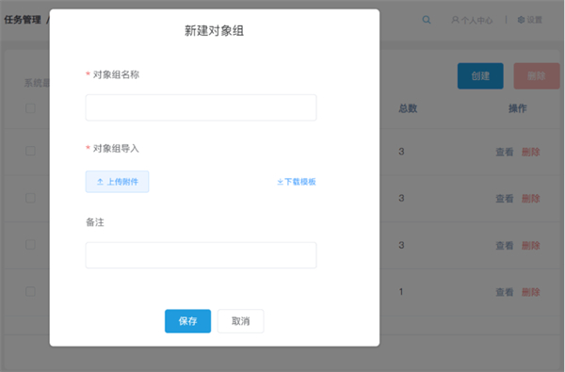Tick the second row checkbox
This screenshot has height=372, width=565.
tap(31, 198)
